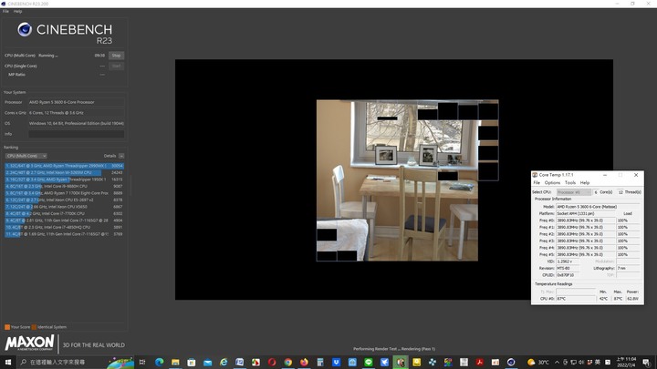Open the Mail app from the taskbar
Image resolution: width=657 pixels, height=369 pixels.
207,362
